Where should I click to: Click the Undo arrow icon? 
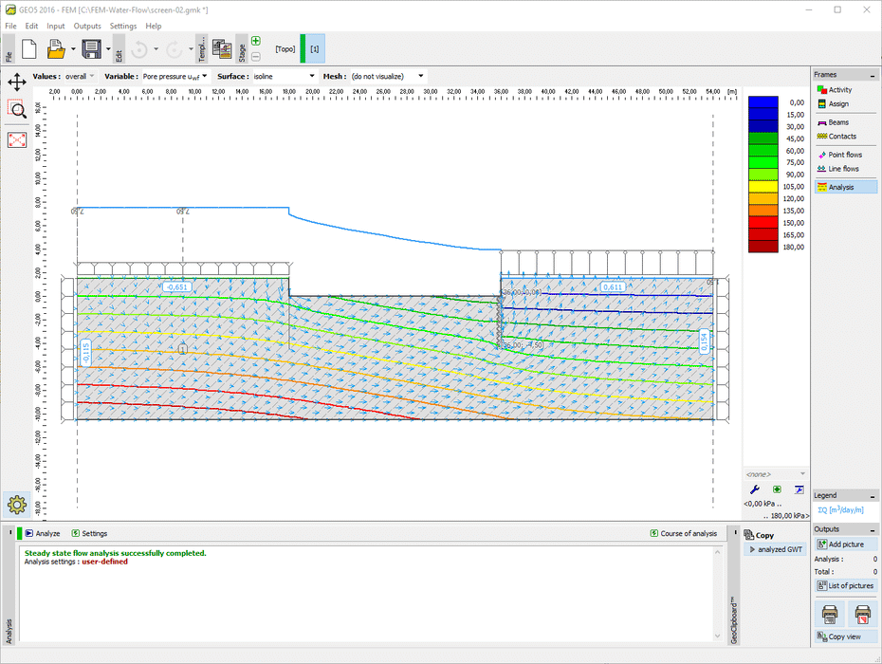click(x=138, y=48)
